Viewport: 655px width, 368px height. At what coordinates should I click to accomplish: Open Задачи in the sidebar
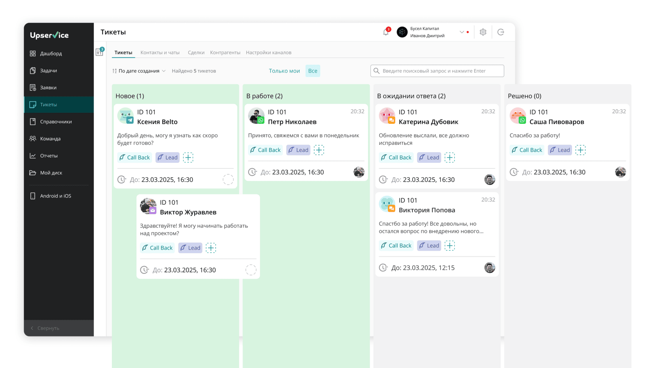coord(59,70)
